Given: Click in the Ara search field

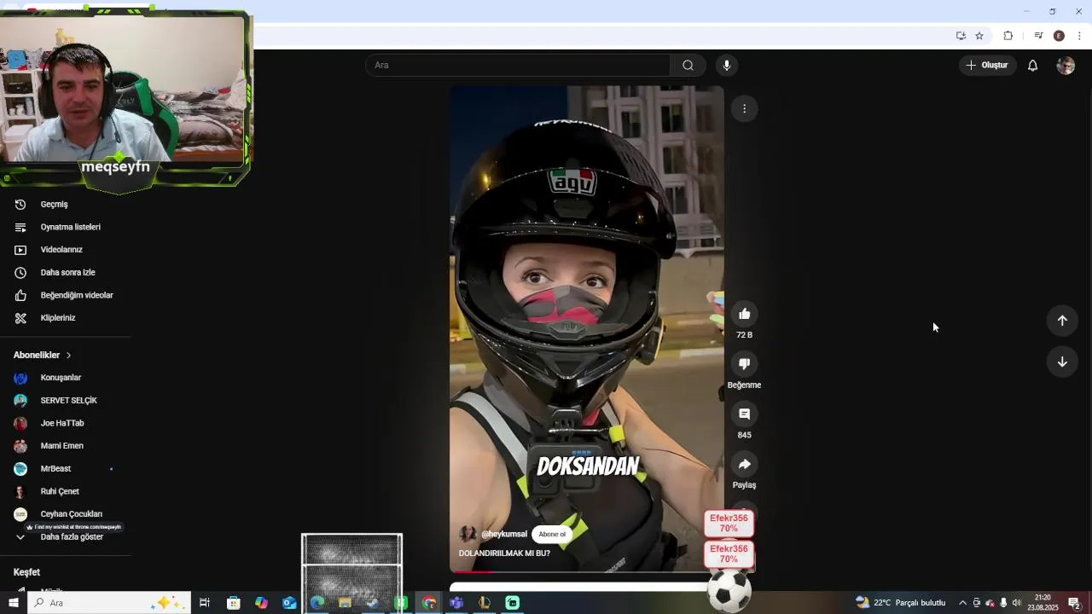Looking at the screenshot, I should click(x=519, y=66).
